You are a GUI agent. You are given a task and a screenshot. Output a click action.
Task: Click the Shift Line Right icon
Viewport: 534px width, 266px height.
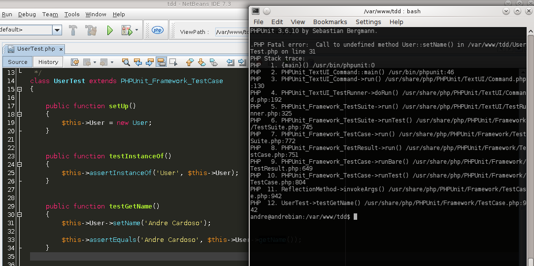[242, 62]
